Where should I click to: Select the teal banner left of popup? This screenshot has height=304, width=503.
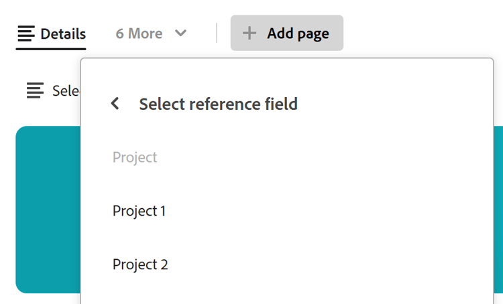click(48, 210)
